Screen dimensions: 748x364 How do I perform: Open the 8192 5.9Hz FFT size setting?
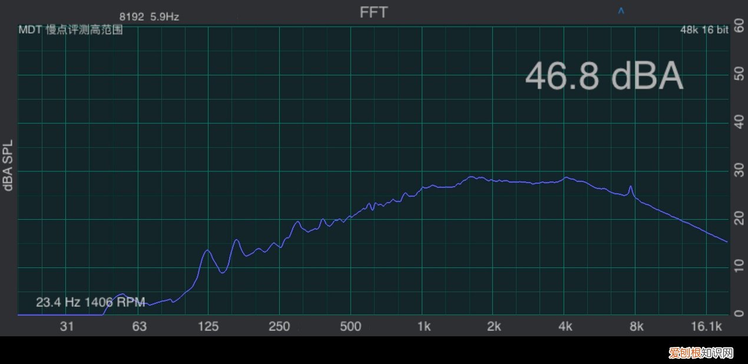pyautogui.click(x=149, y=17)
